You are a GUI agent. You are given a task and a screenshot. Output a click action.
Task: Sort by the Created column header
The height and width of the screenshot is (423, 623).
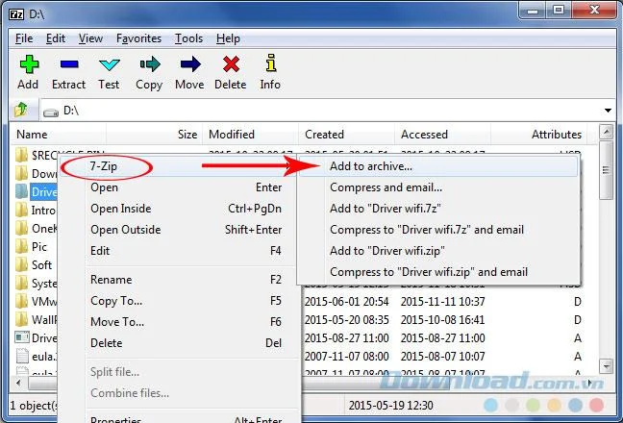point(346,135)
